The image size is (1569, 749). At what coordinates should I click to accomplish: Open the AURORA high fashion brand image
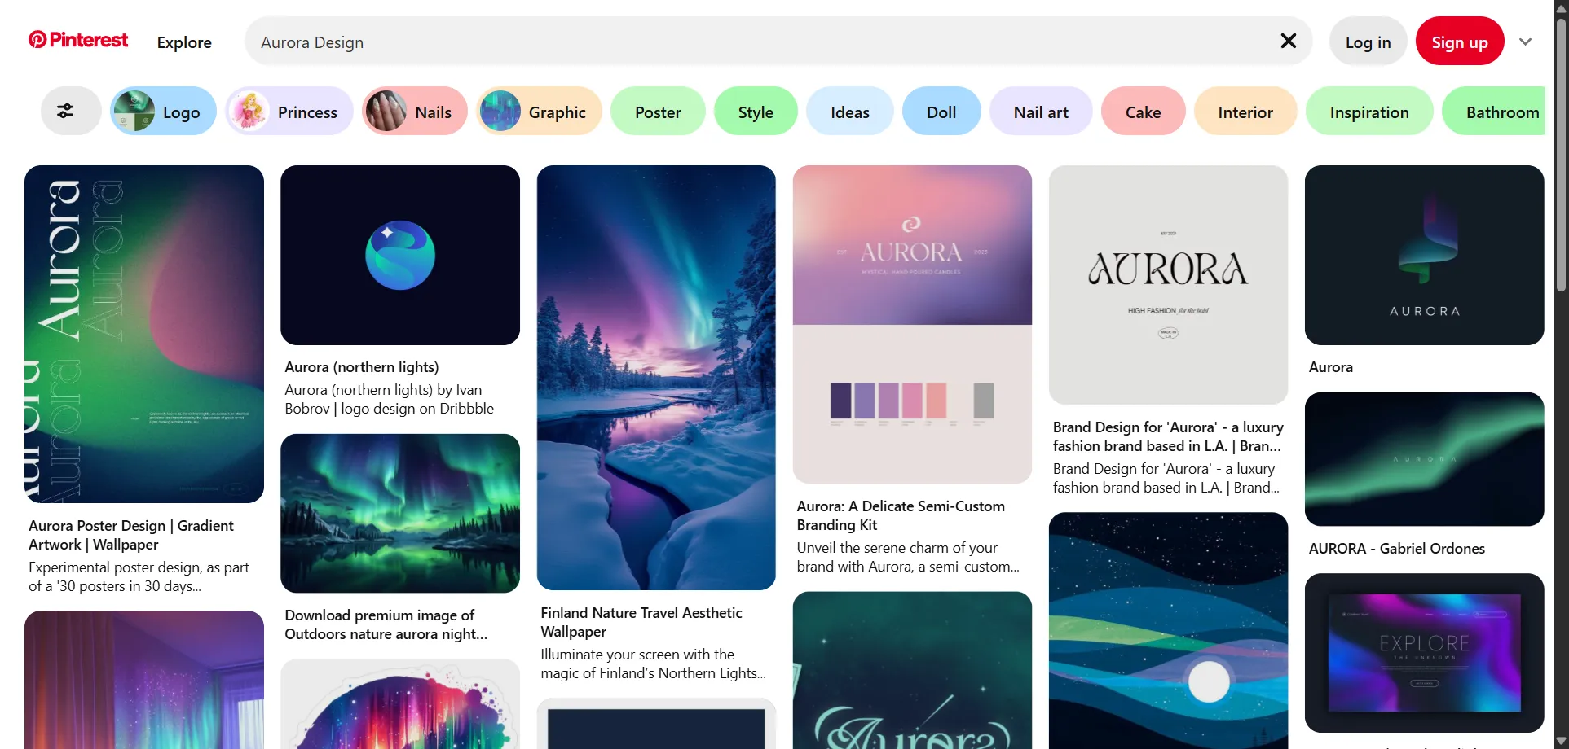pos(1168,284)
